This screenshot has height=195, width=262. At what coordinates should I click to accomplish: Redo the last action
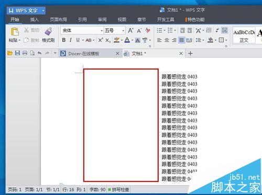pos(47,53)
